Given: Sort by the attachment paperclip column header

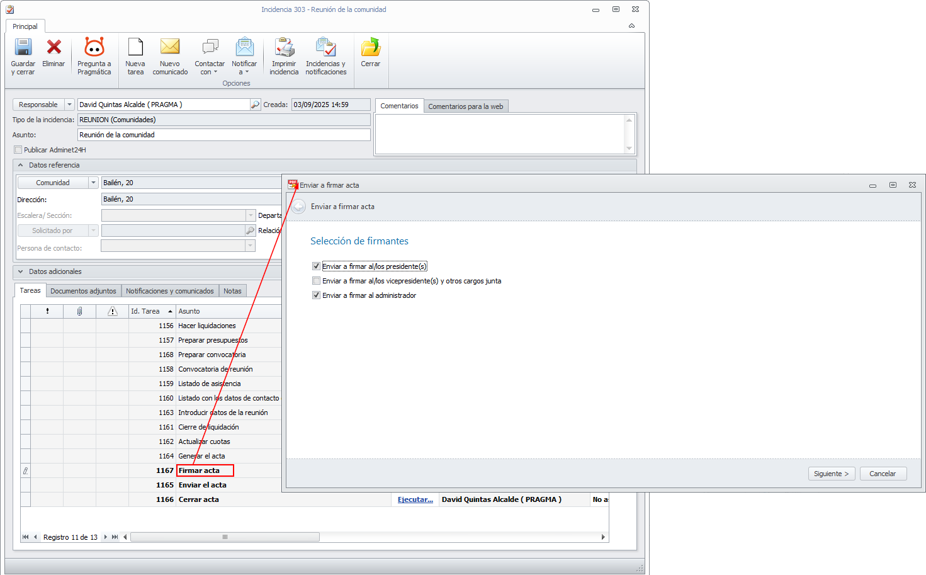Looking at the screenshot, I should (x=80, y=311).
